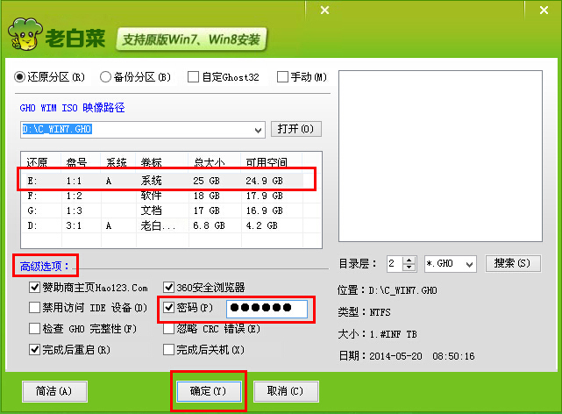The height and width of the screenshot is (414, 562).
Task: Click the empty search results list box
Action: [440, 156]
